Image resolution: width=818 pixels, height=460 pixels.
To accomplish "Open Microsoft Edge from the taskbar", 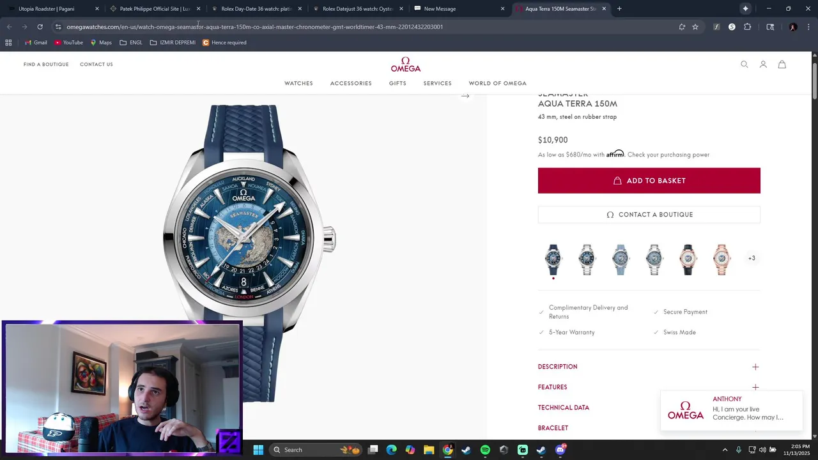I will click(x=391, y=450).
